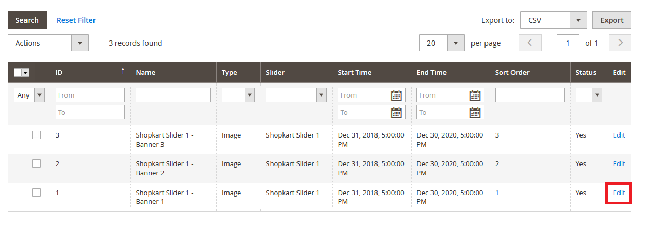
Task: Edit Shopkart Slider 1 - Banner 1
Action: click(619, 193)
